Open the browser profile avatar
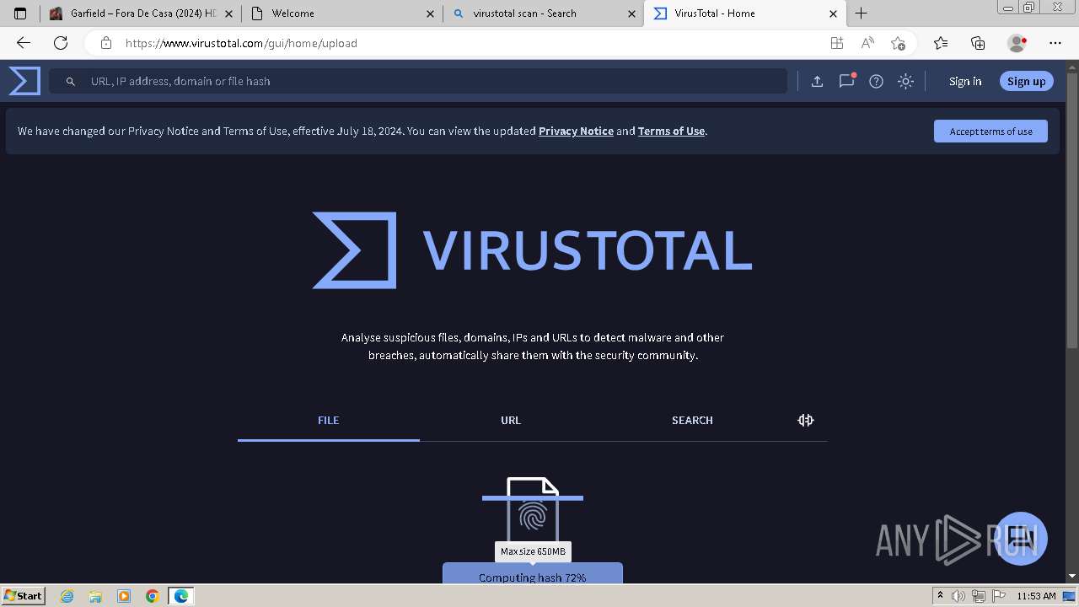This screenshot has height=607, width=1079. click(x=1017, y=43)
